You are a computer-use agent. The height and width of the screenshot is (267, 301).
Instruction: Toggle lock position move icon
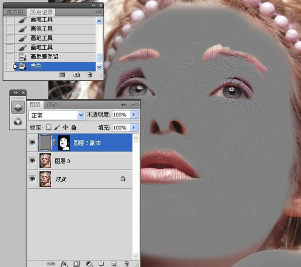click(x=65, y=127)
